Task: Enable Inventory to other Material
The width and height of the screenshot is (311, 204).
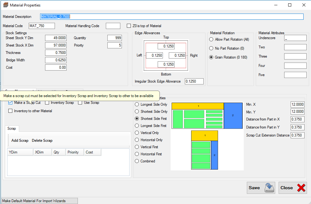Action: coord(10,111)
